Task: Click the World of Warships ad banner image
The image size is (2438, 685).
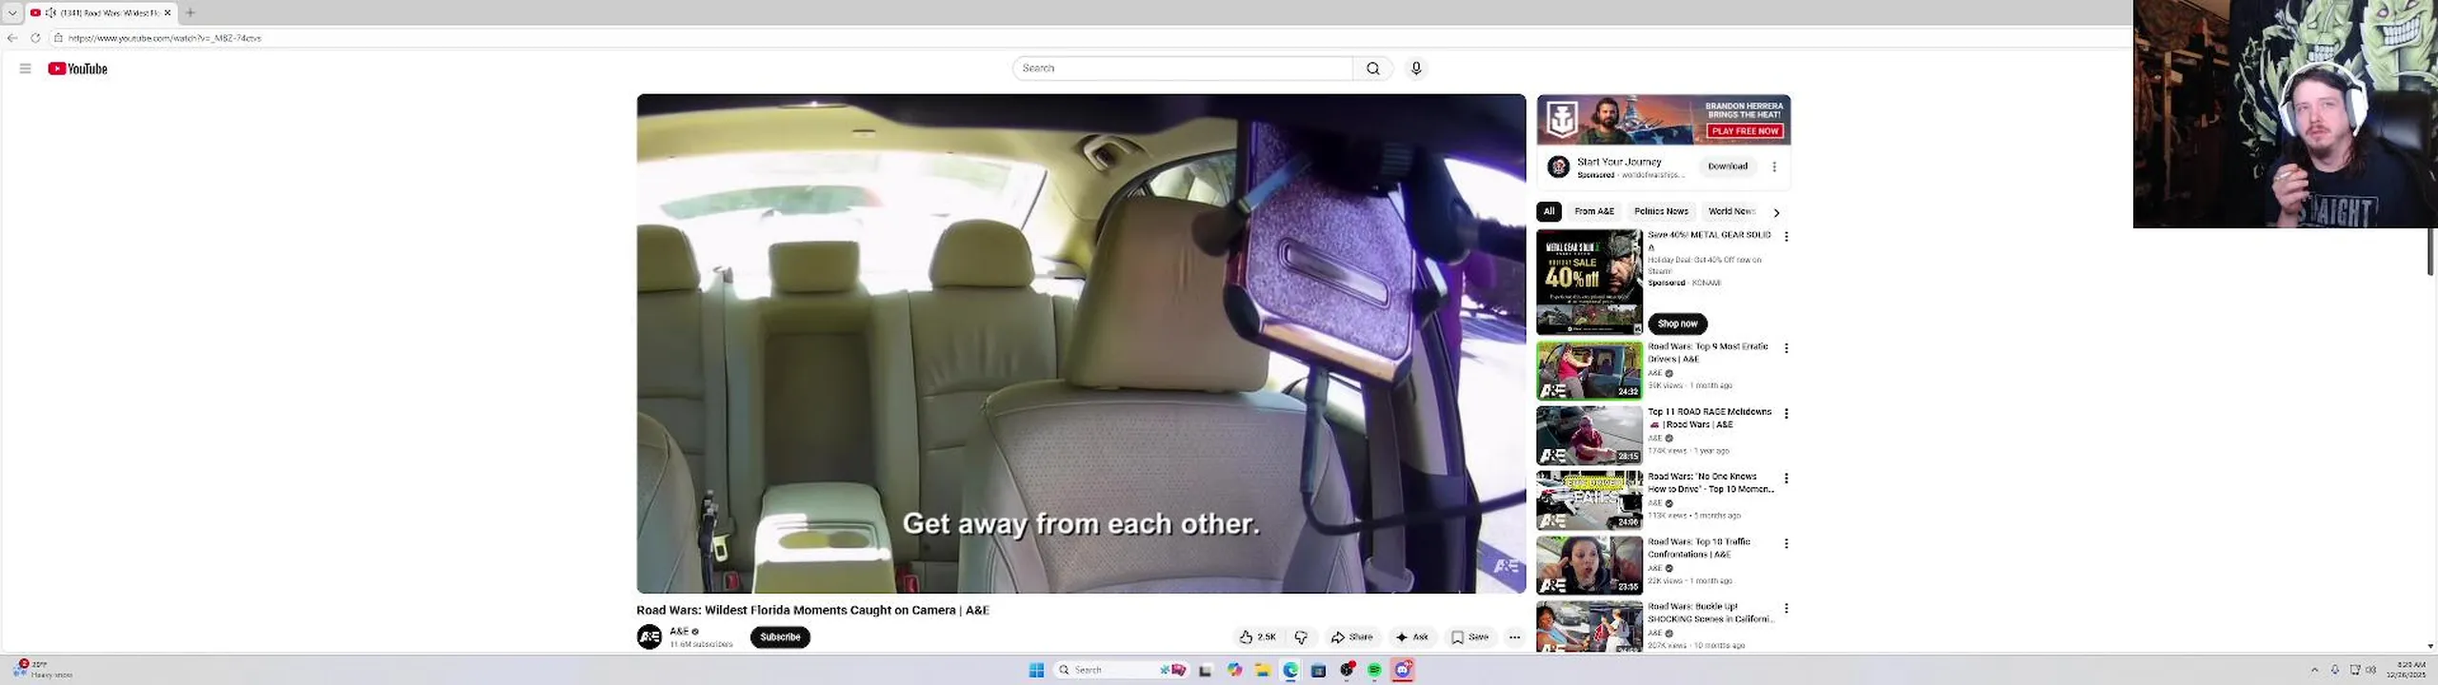Action: 1664,120
